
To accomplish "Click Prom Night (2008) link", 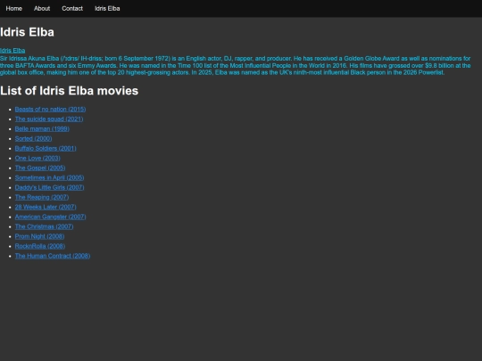I will click(39, 237).
